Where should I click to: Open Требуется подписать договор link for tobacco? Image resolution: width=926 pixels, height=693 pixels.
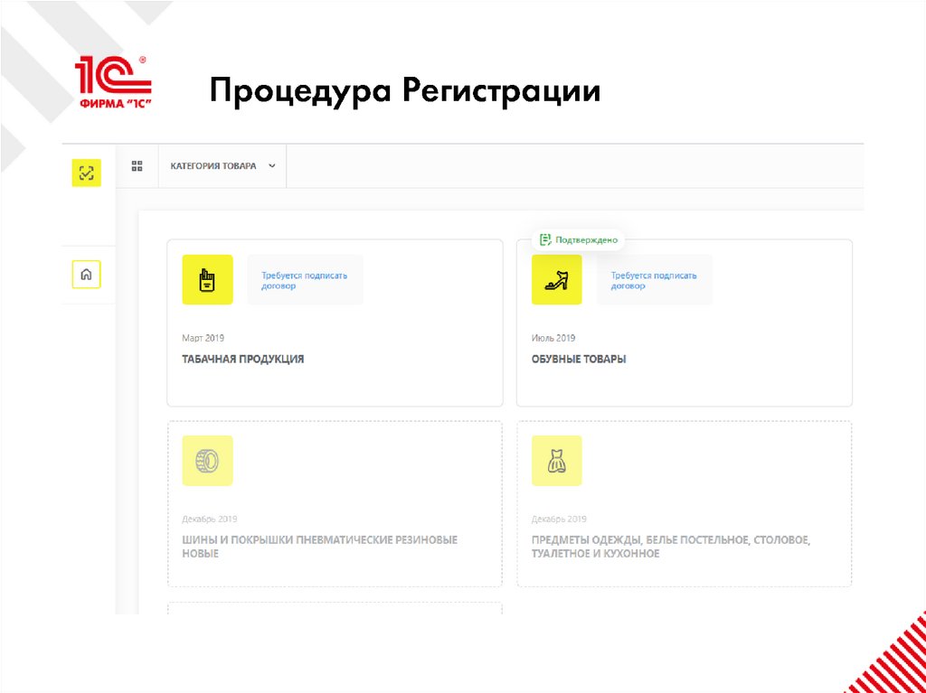[x=304, y=280]
